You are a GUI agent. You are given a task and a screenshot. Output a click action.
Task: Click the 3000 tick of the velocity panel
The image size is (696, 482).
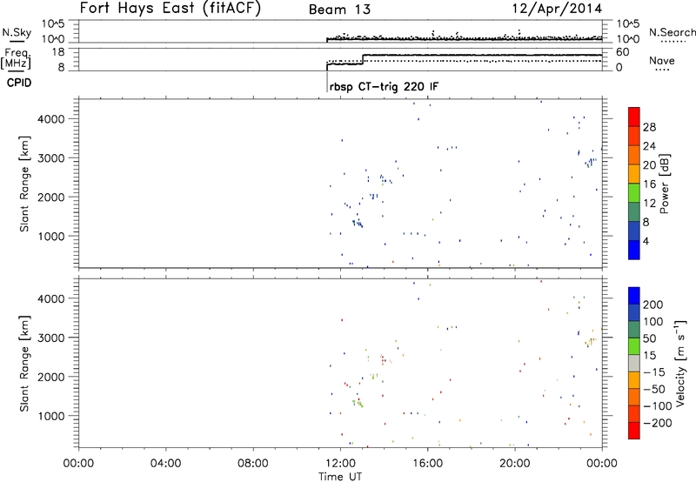(51, 338)
